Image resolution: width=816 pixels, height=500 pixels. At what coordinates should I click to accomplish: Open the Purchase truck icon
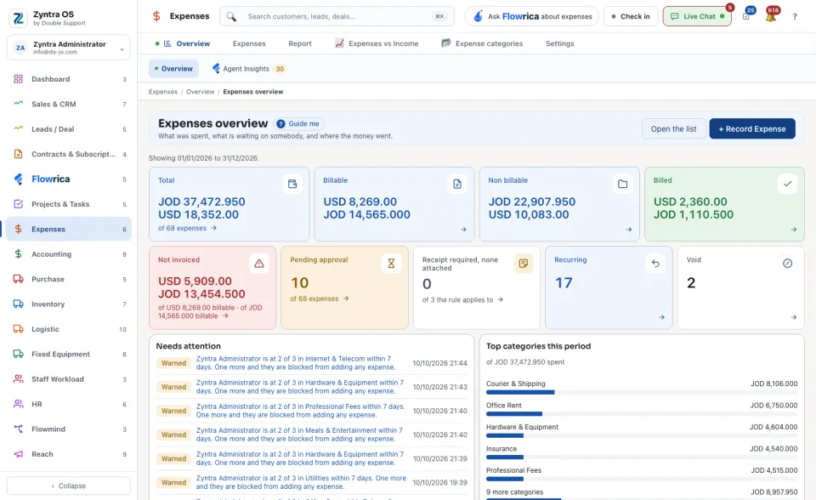click(18, 279)
